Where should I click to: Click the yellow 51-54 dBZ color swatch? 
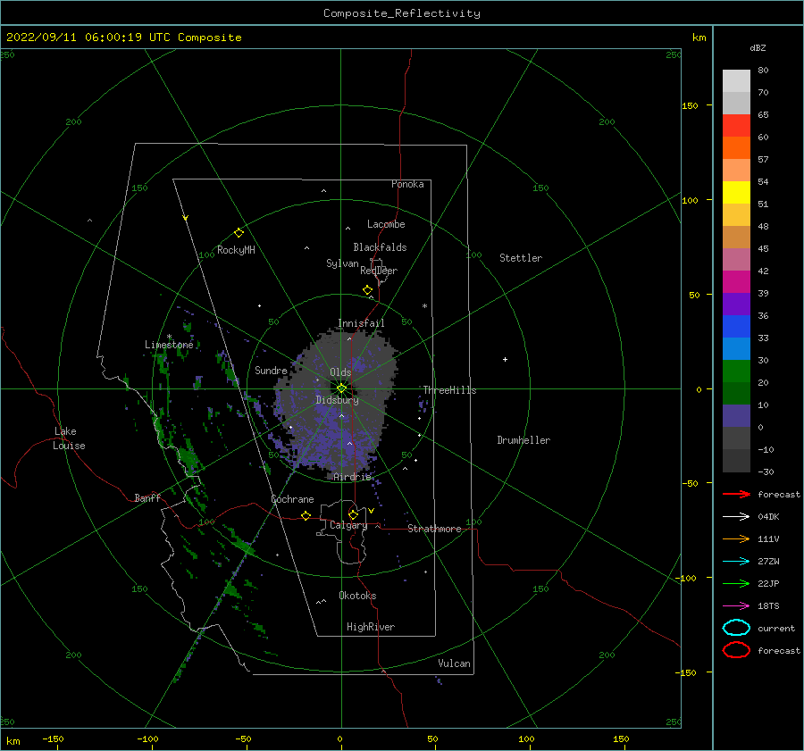click(x=736, y=193)
